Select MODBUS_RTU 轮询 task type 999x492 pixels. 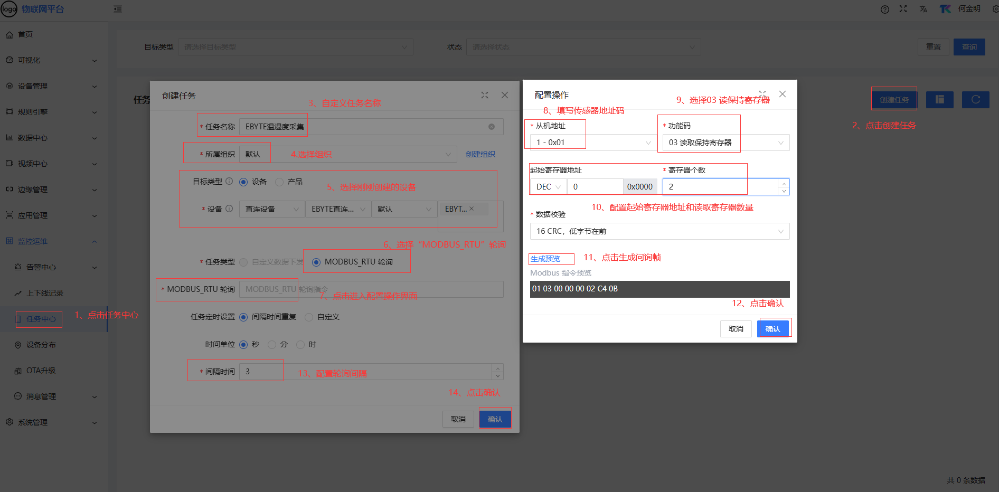316,262
